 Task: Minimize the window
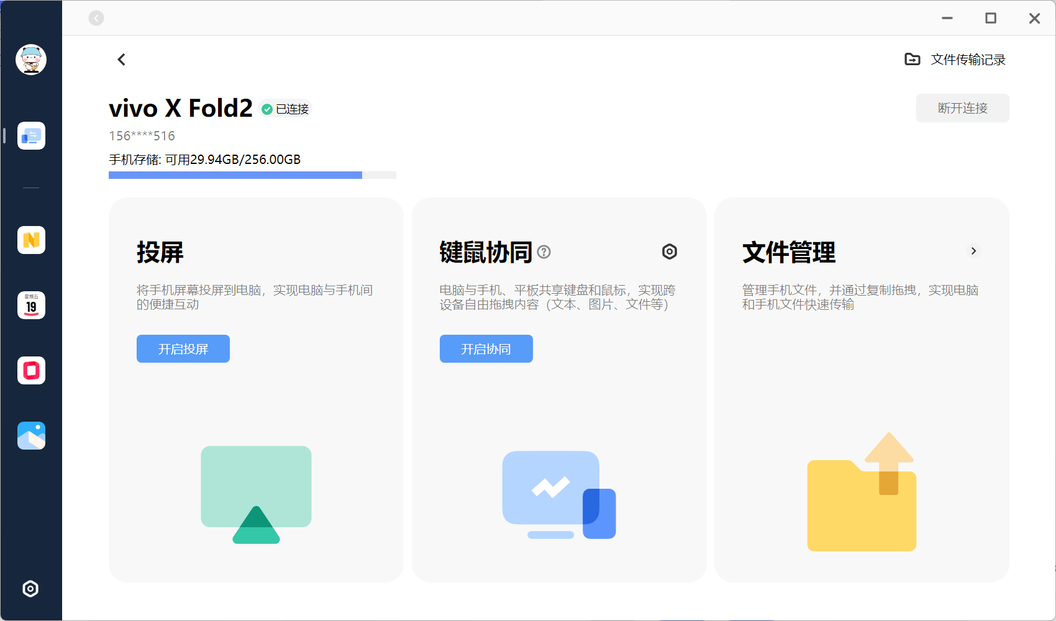point(947,18)
